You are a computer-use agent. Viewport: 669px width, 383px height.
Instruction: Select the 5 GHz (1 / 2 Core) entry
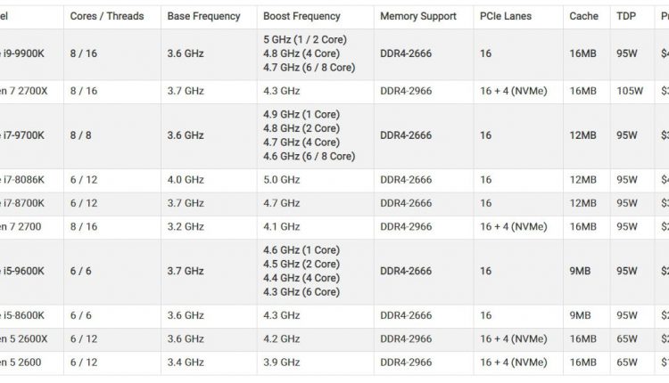pyautogui.click(x=305, y=39)
